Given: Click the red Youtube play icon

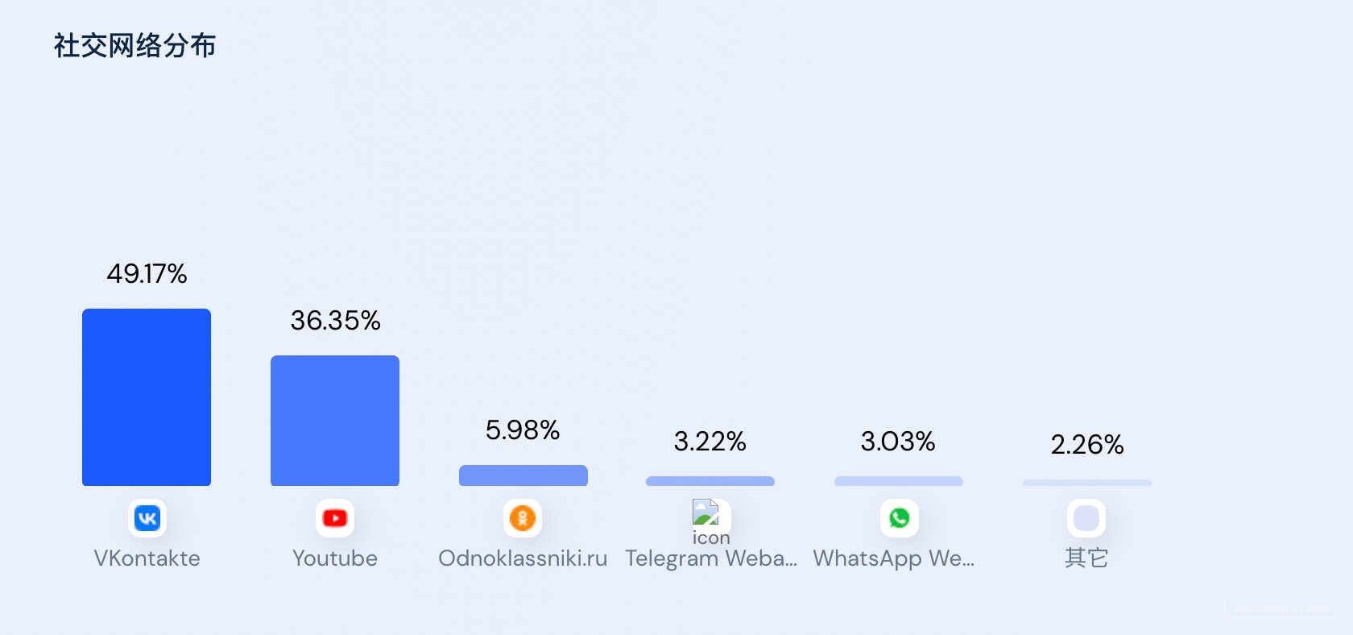Looking at the screenshot, I should pyautogui.click(x=335, y=518).
